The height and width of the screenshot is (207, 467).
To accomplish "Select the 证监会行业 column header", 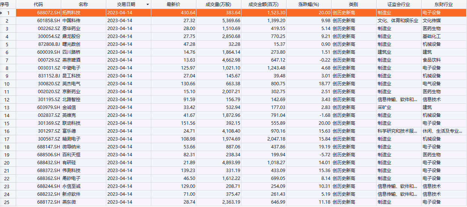I will (399, 5).
